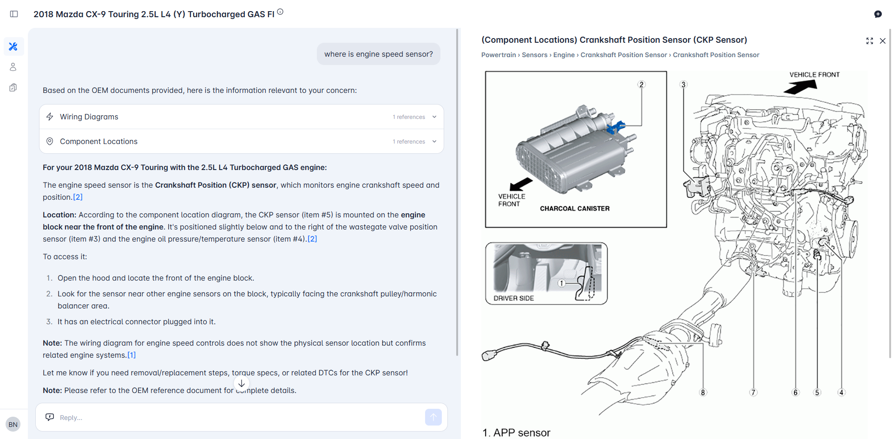Open the user profile sidebar icon
Viewport: 892px width, 439px height.
[x=13, y=67]
